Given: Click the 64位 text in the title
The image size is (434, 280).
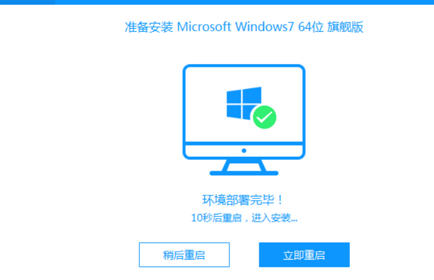Looking at the screenshot, I should point(311,27).
